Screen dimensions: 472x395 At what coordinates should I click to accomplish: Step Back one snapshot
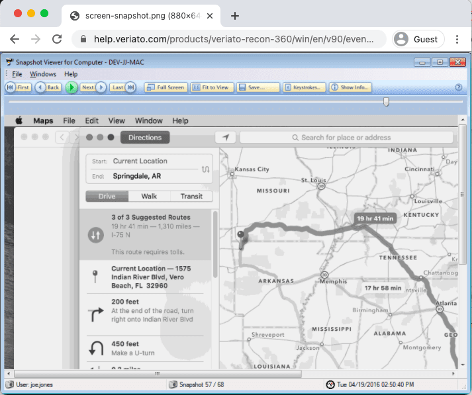(48, 87)
